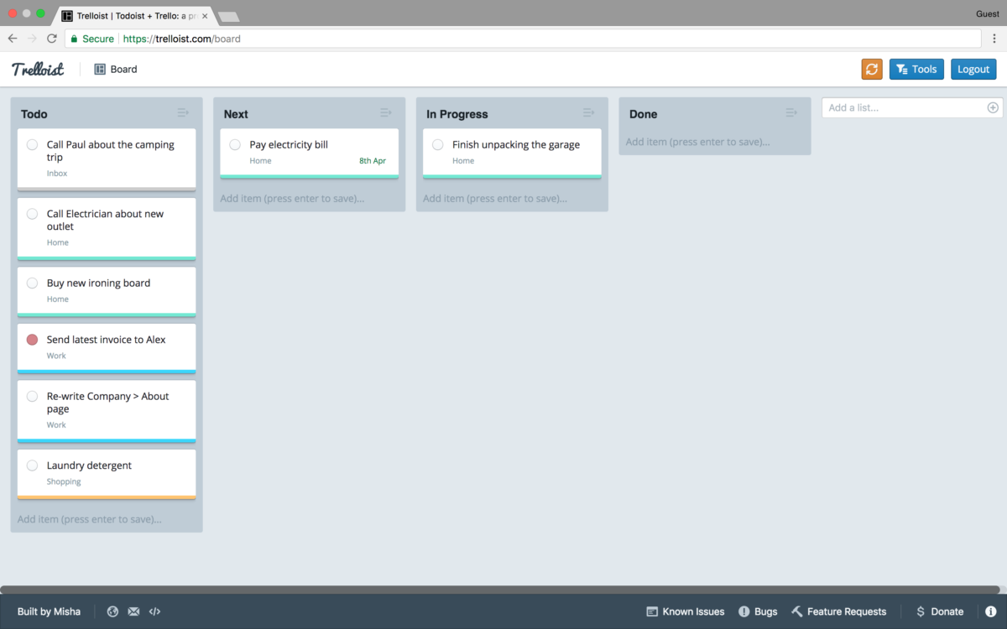Check off 'Pay electricity bill' task
This screenshot has width=1007, height=629.
coord(235,145)
